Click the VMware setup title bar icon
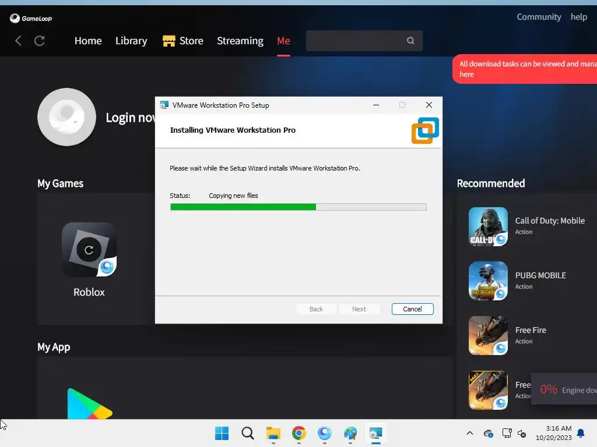The height and width of the screenshot is (447, 597). (164, 105)
